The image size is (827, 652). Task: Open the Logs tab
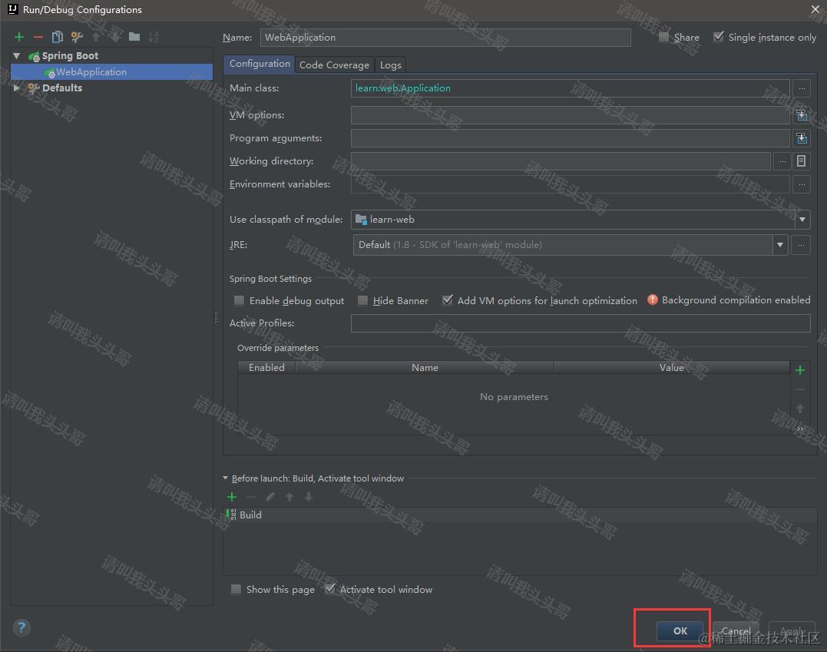[390, 65]
